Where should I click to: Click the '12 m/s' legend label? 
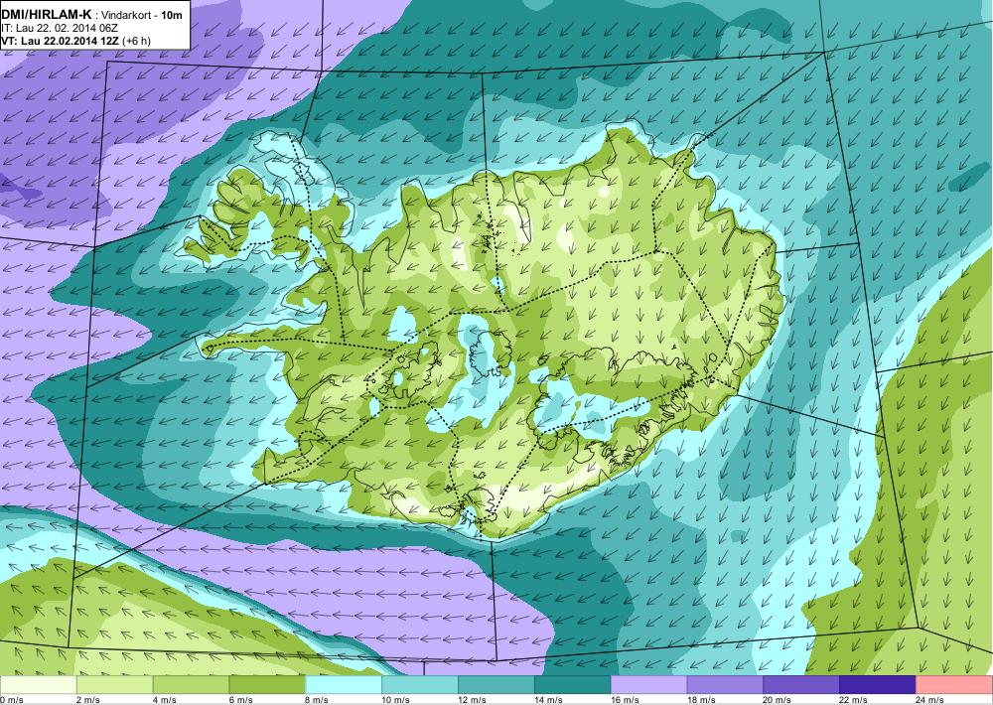pos(472,700)
